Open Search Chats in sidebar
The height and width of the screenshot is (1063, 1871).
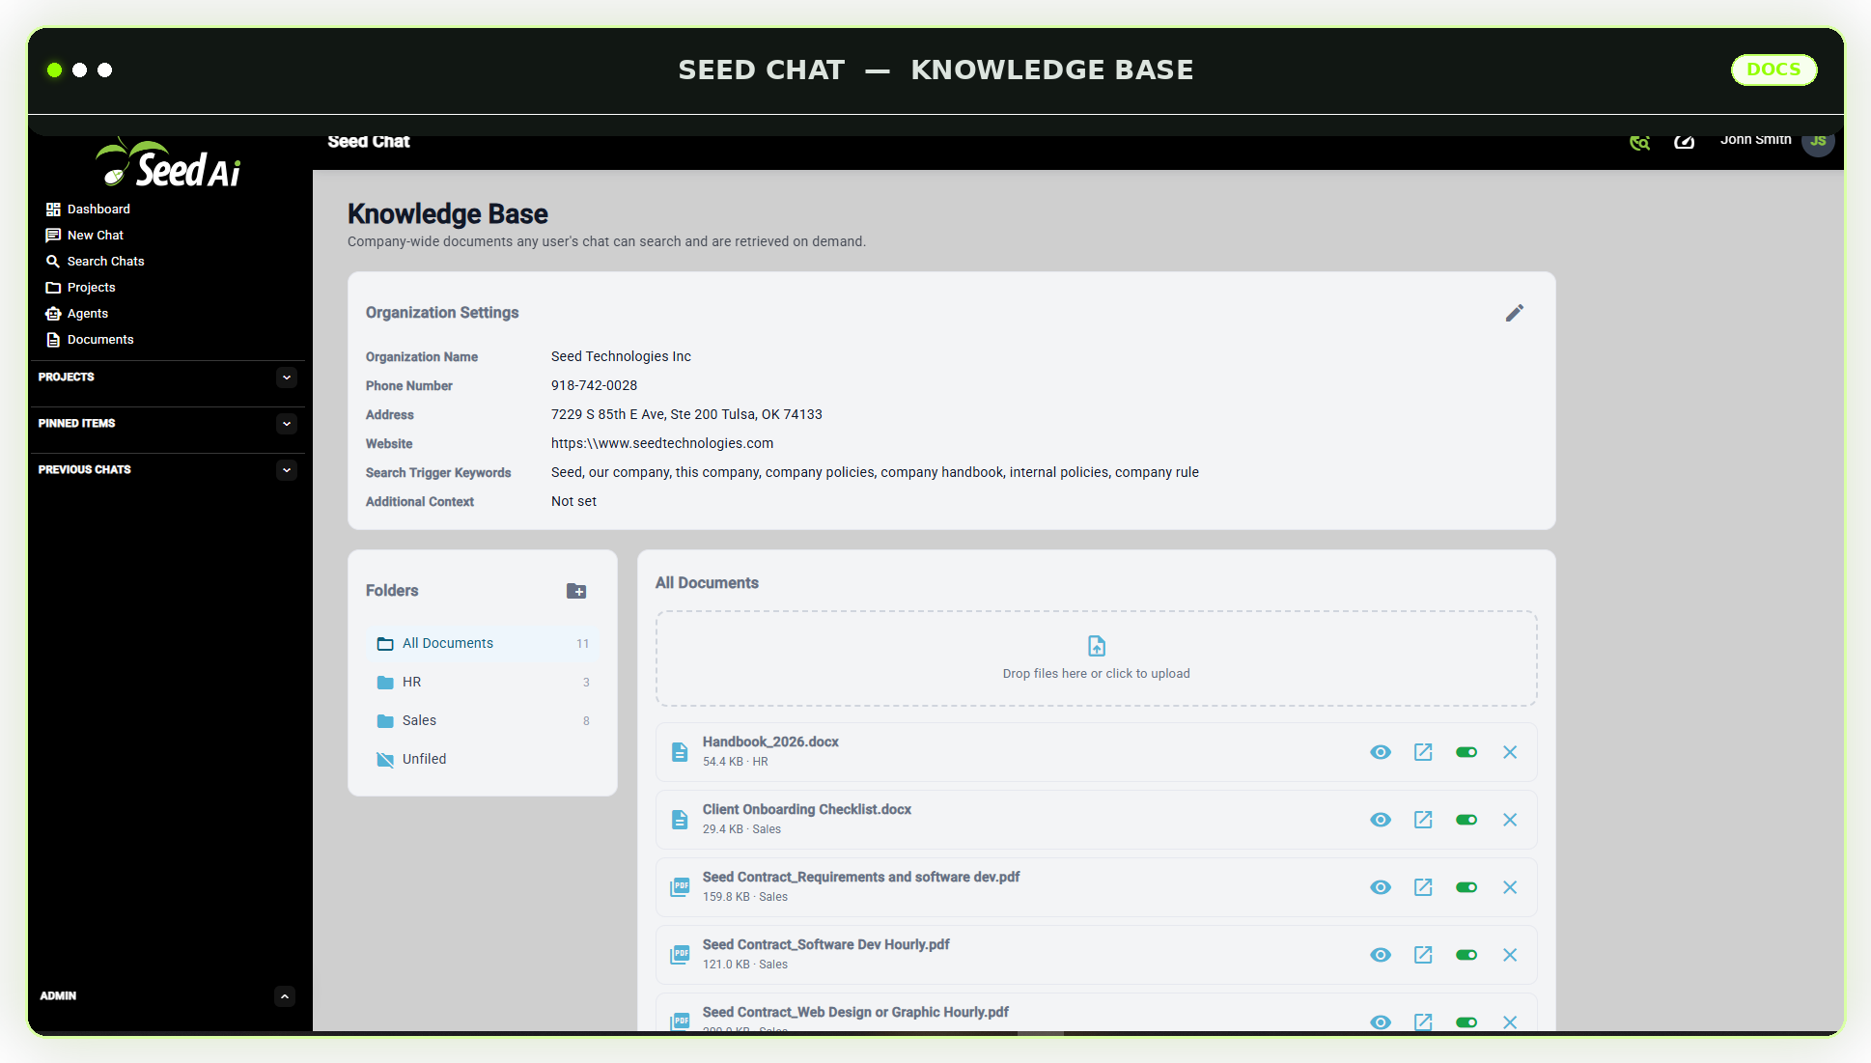tap(95, 261)
